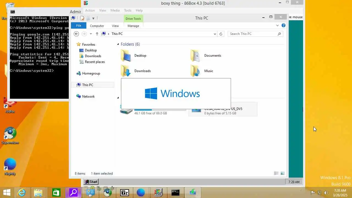Open the View menu in 86Box
352x198 pixels.
click(x=103, y=10)
